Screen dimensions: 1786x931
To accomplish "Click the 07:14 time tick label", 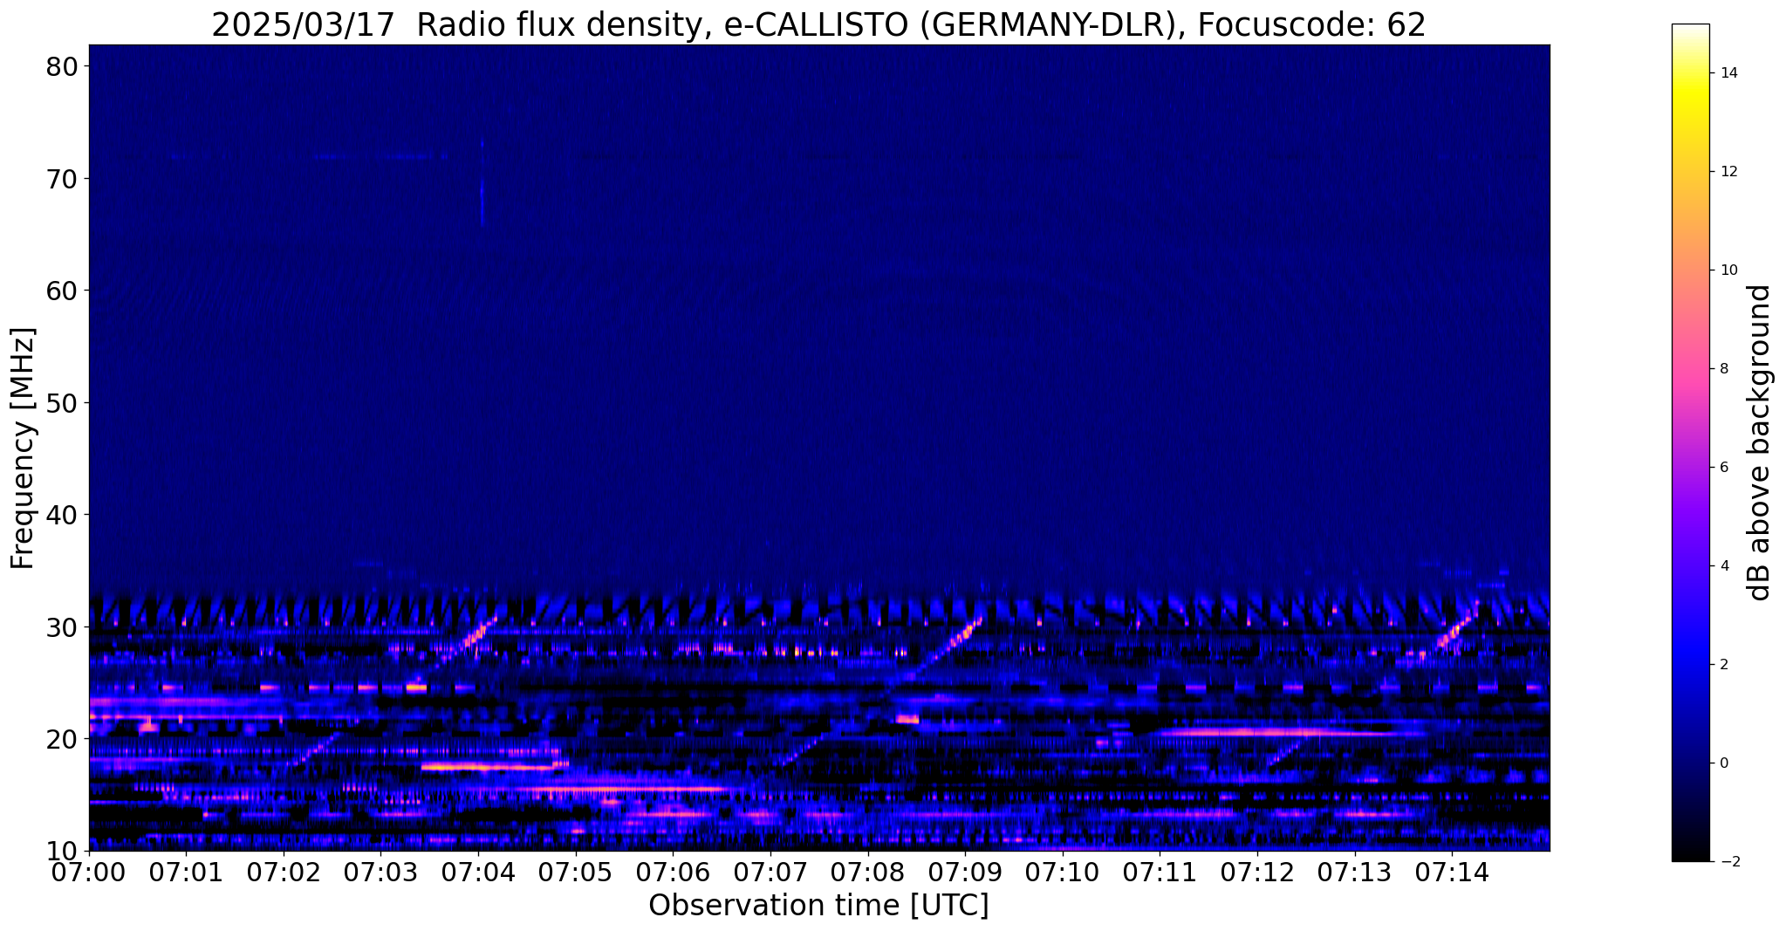I will pyautogui.click(x=1451, y=872).
